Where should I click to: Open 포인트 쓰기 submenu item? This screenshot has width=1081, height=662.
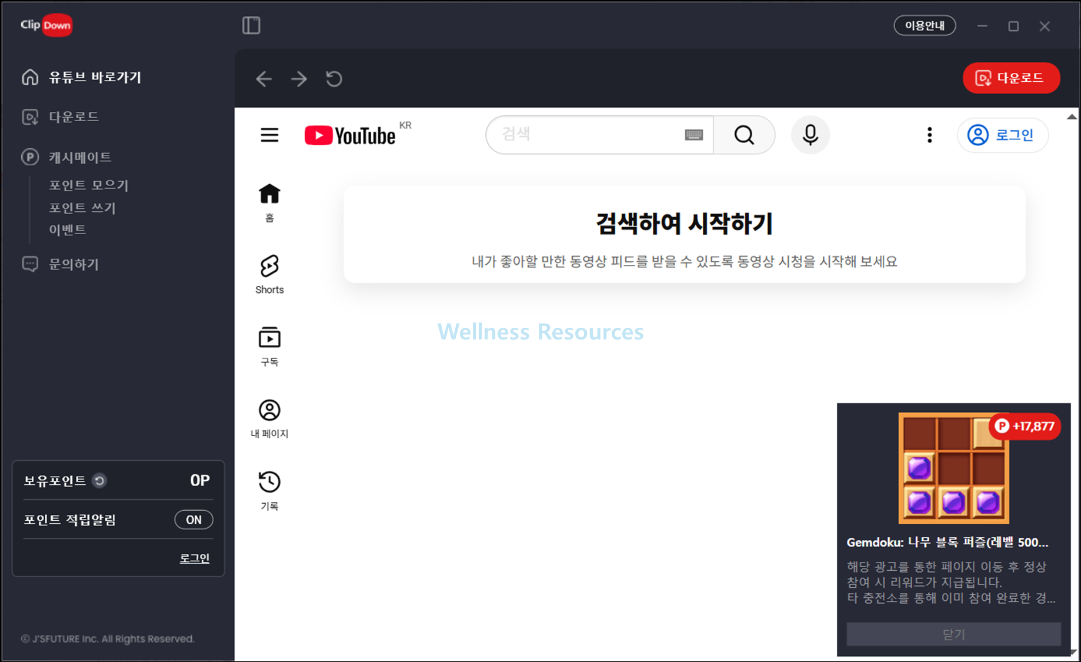(82, 207)
